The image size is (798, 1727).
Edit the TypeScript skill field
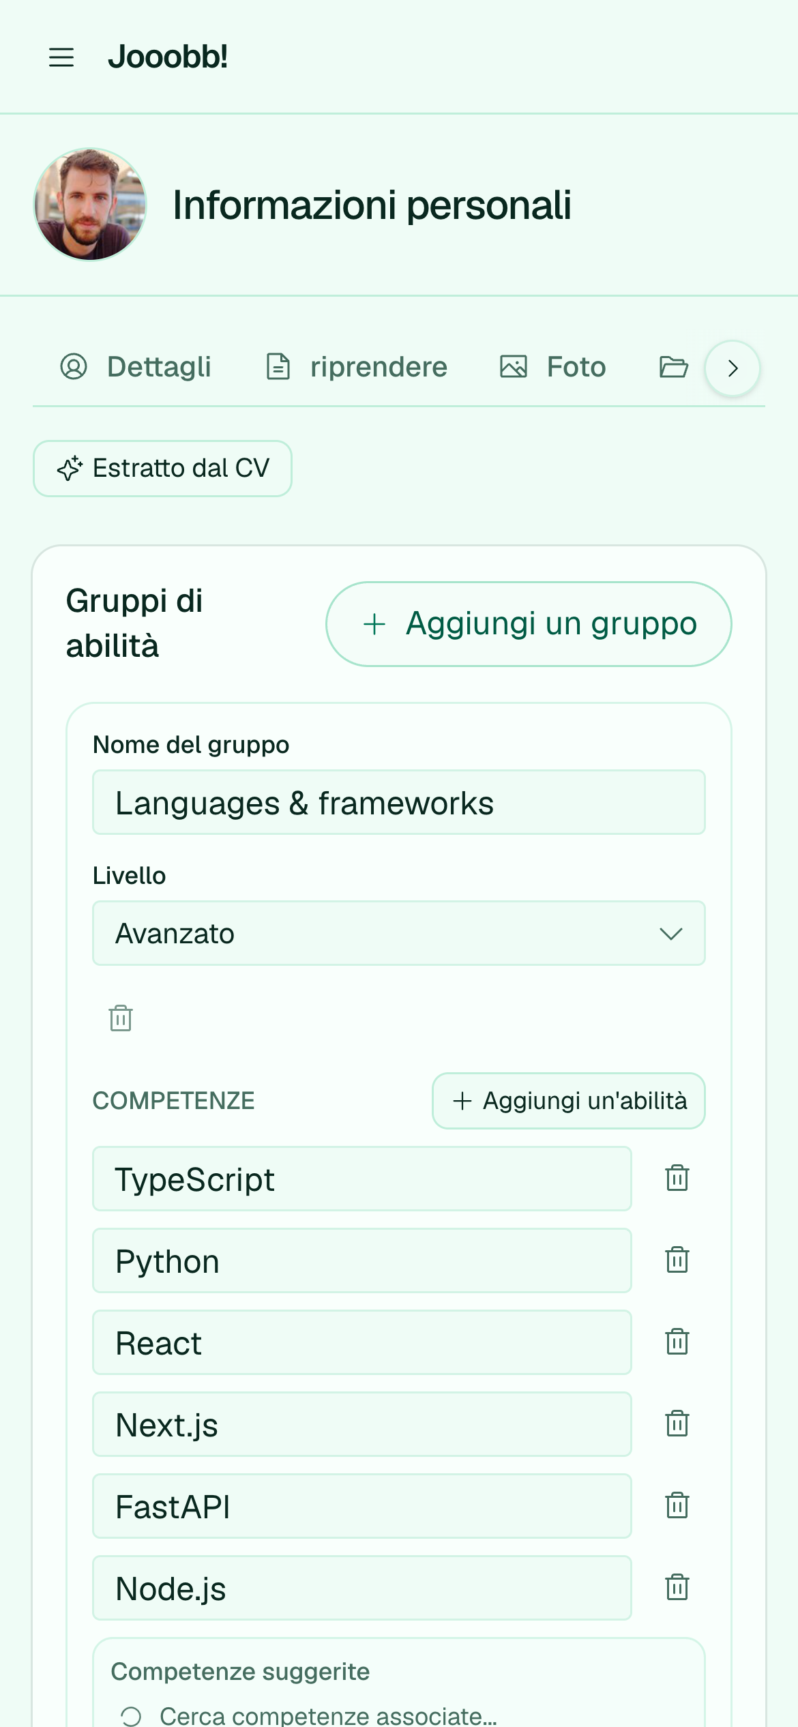coord(362,1179)
